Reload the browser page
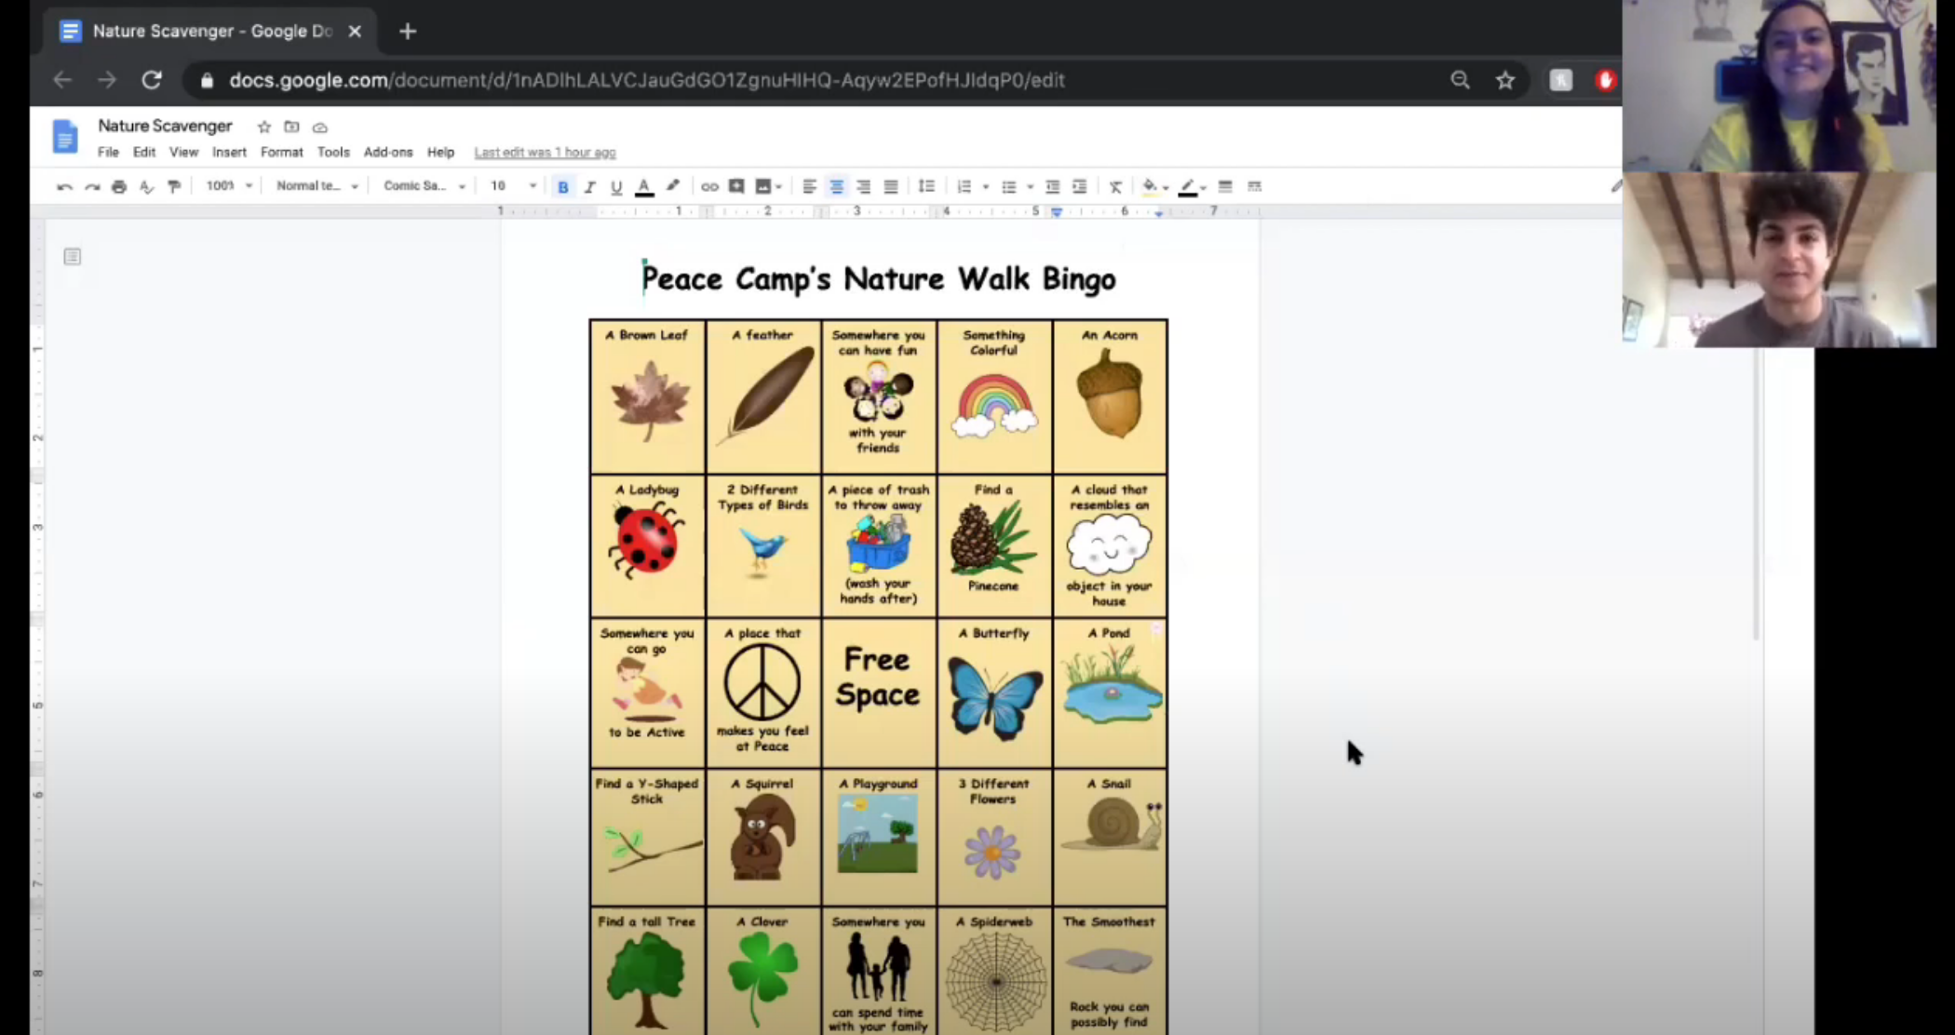Screen dimensions: 1955x1035 pyautogui.click(x=152, y=80)
